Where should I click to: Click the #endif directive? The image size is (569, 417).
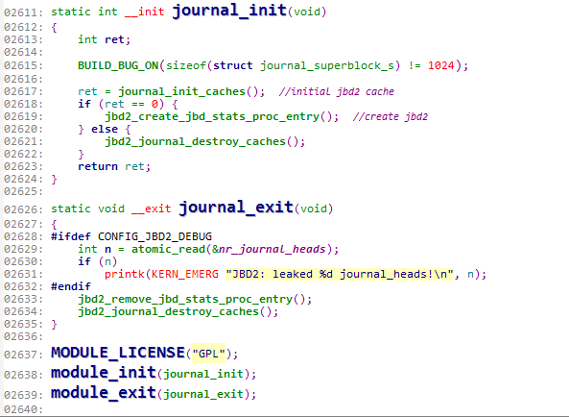point(71,286)
